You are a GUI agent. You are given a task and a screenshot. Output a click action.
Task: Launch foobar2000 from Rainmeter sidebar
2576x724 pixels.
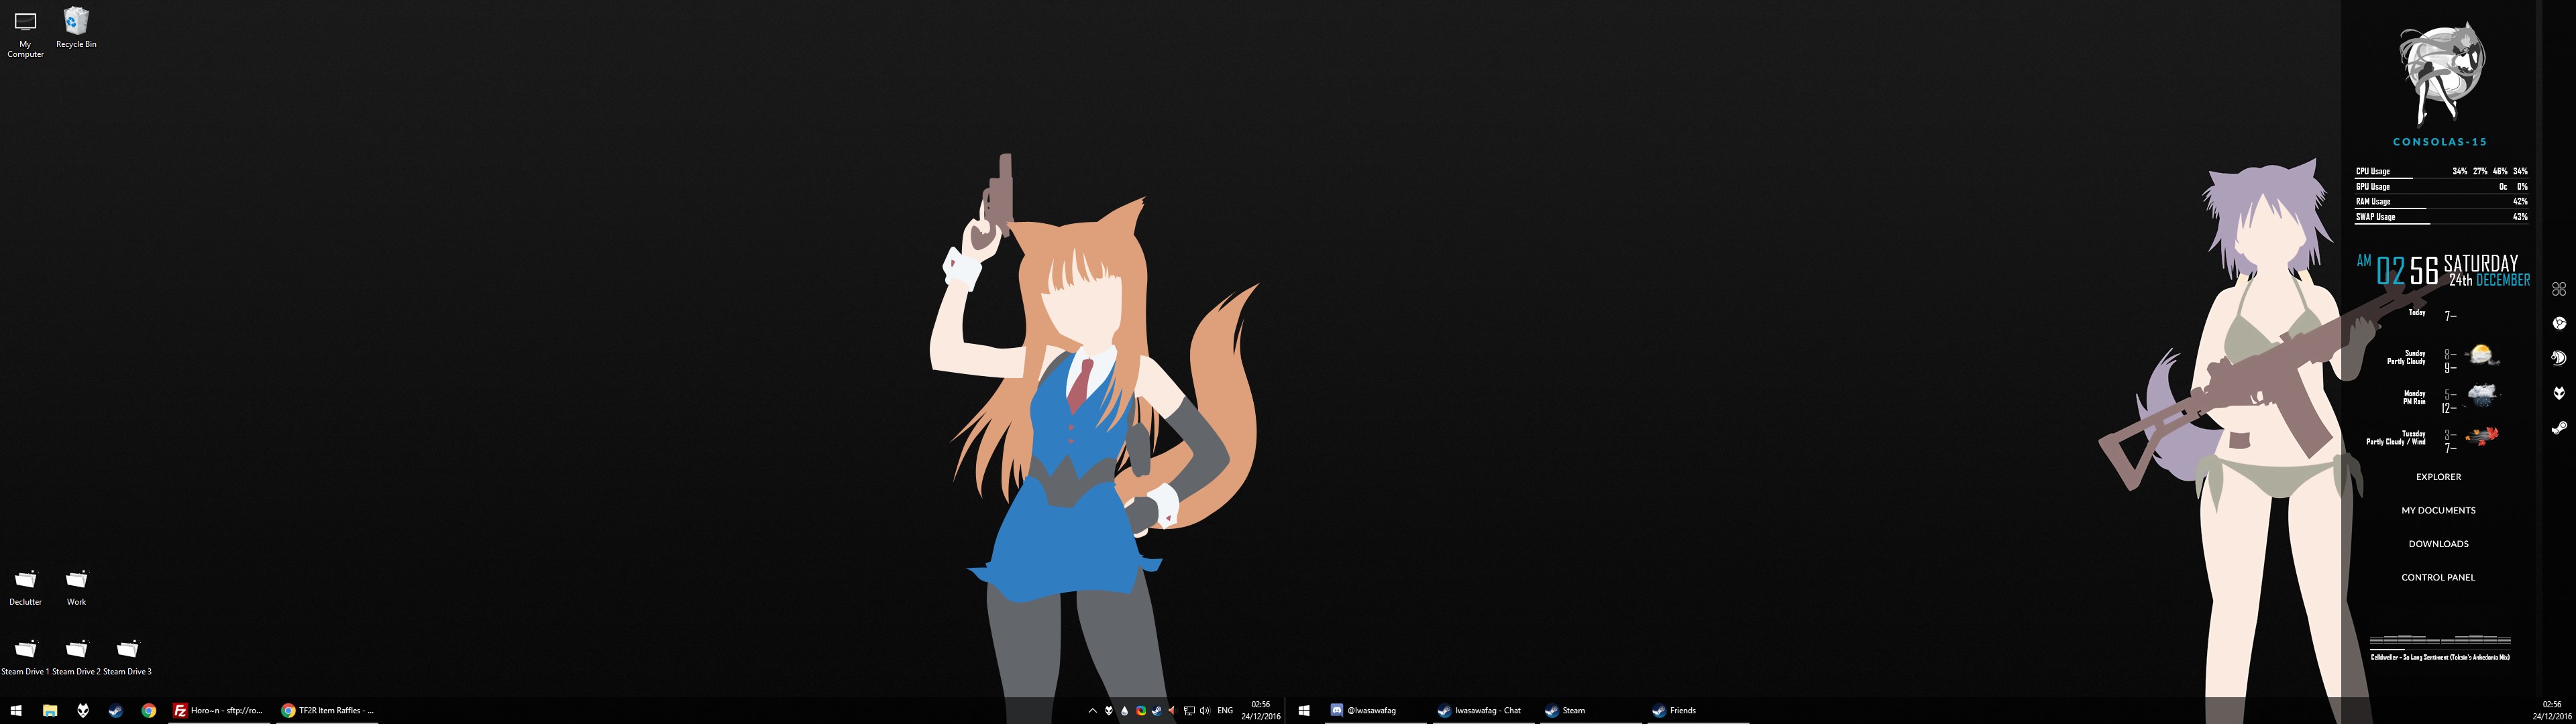click(2559, 393)
